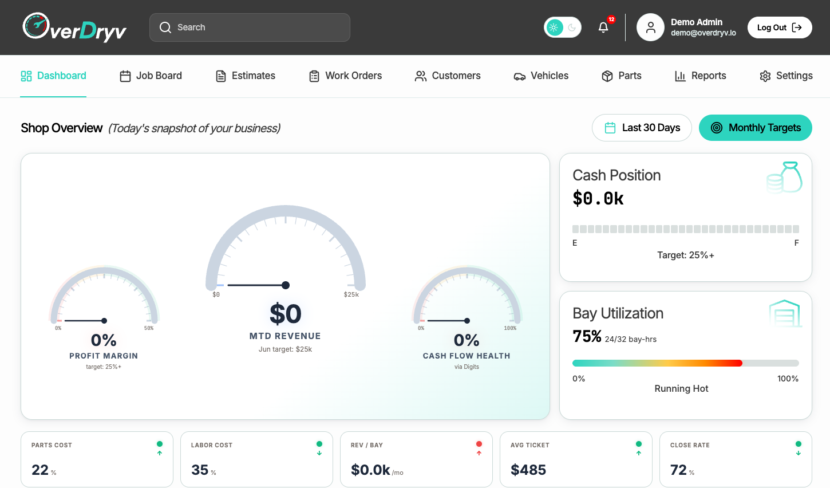Image resolution: width=830 pixels, height=488 pixels.
Task: Switch to Estimates tab
Action: tap(245, 76)
